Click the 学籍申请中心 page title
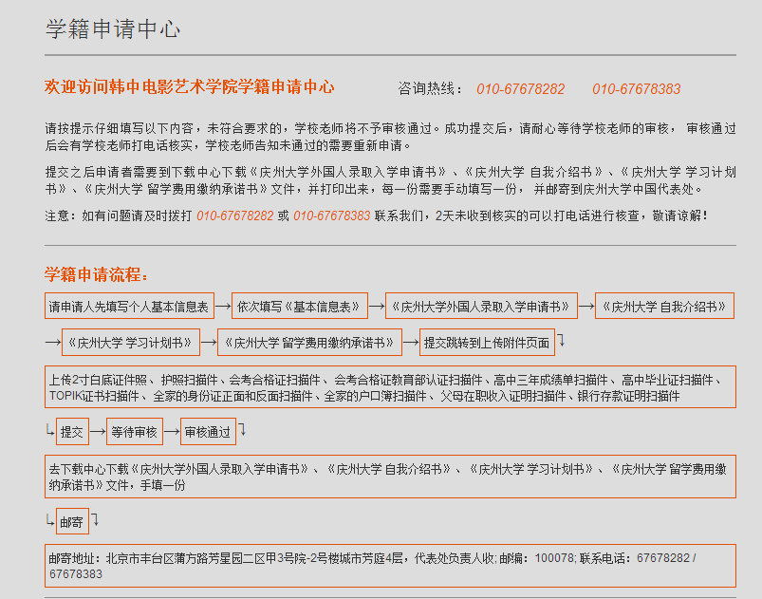The width and height of the screenshot is (762, 599). tap(113, 29)
